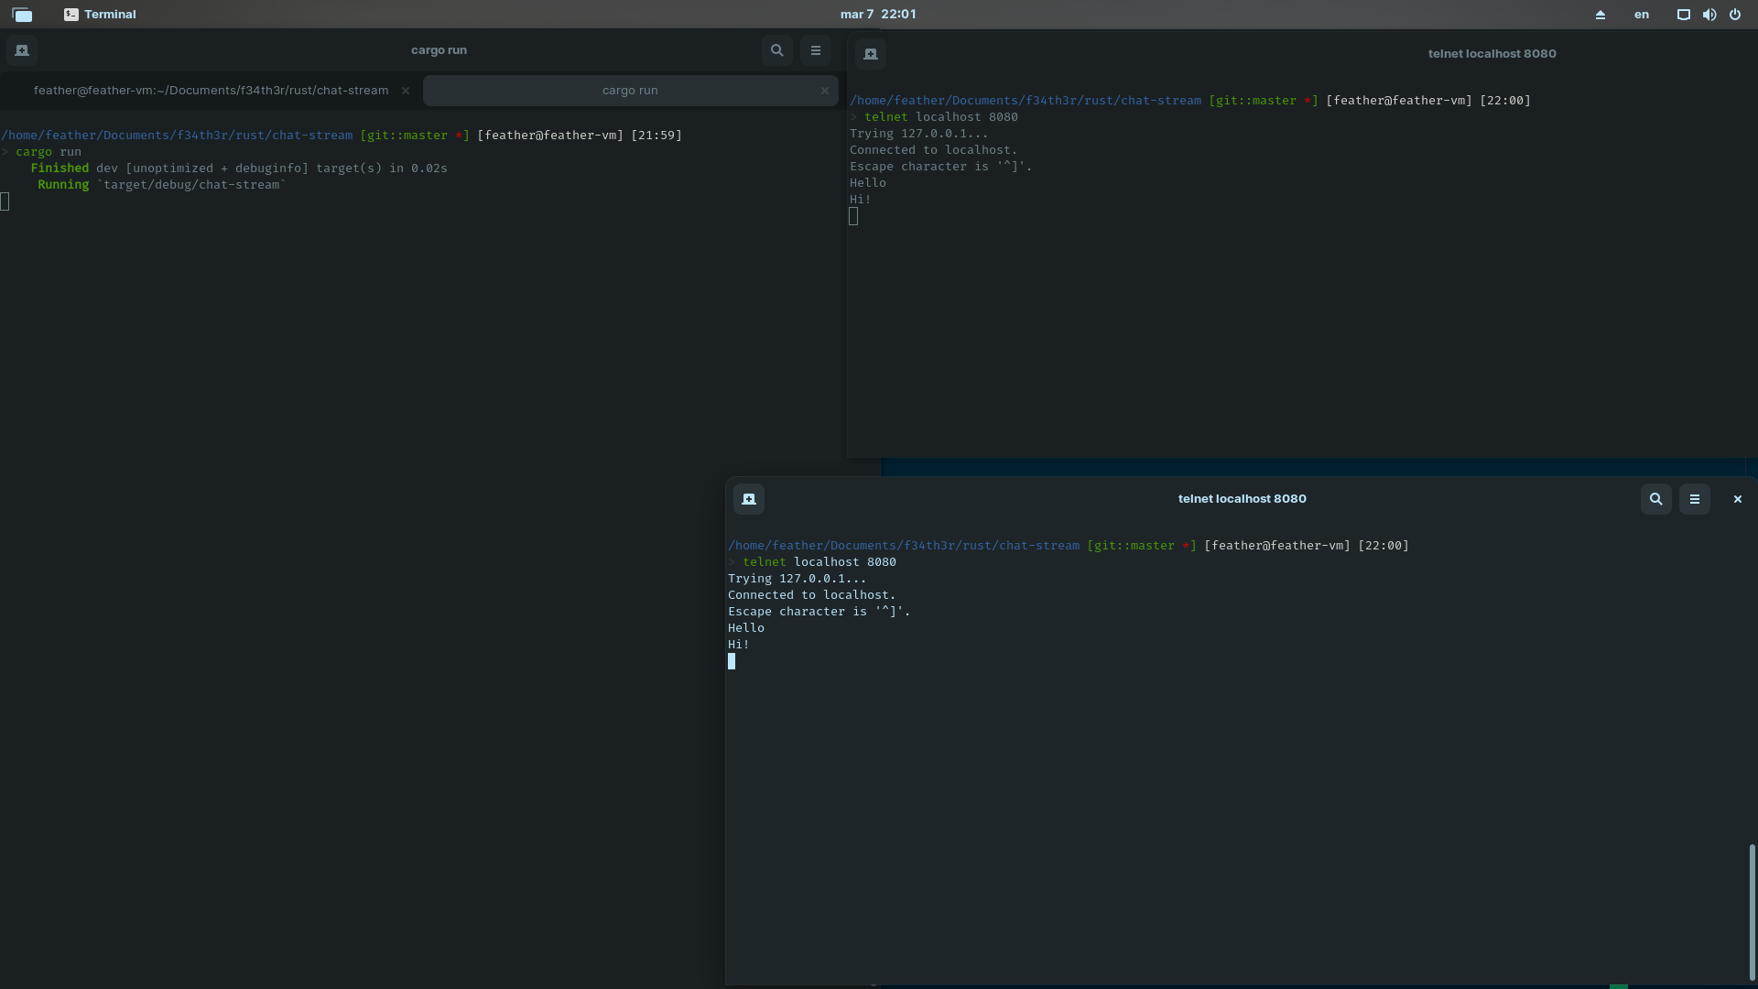This screenshot has width=1758, height=989.
Task: Open search in cargo run terminal window
Action: pos(776,50)
